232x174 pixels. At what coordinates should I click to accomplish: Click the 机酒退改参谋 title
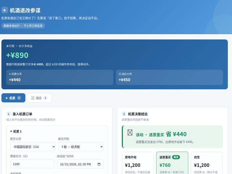click(25, 10)
